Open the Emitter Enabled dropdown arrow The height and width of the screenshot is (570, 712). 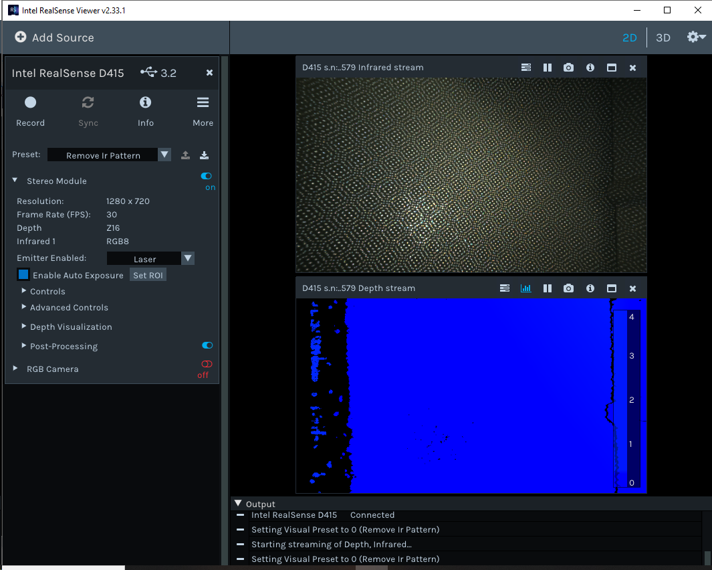(x=188, y=259)
